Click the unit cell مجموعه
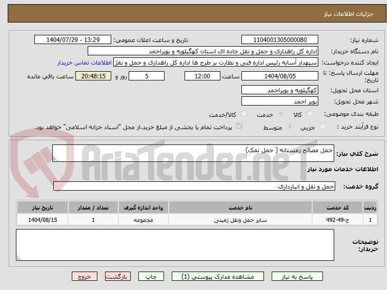387x290 pixels. (144, 220)
